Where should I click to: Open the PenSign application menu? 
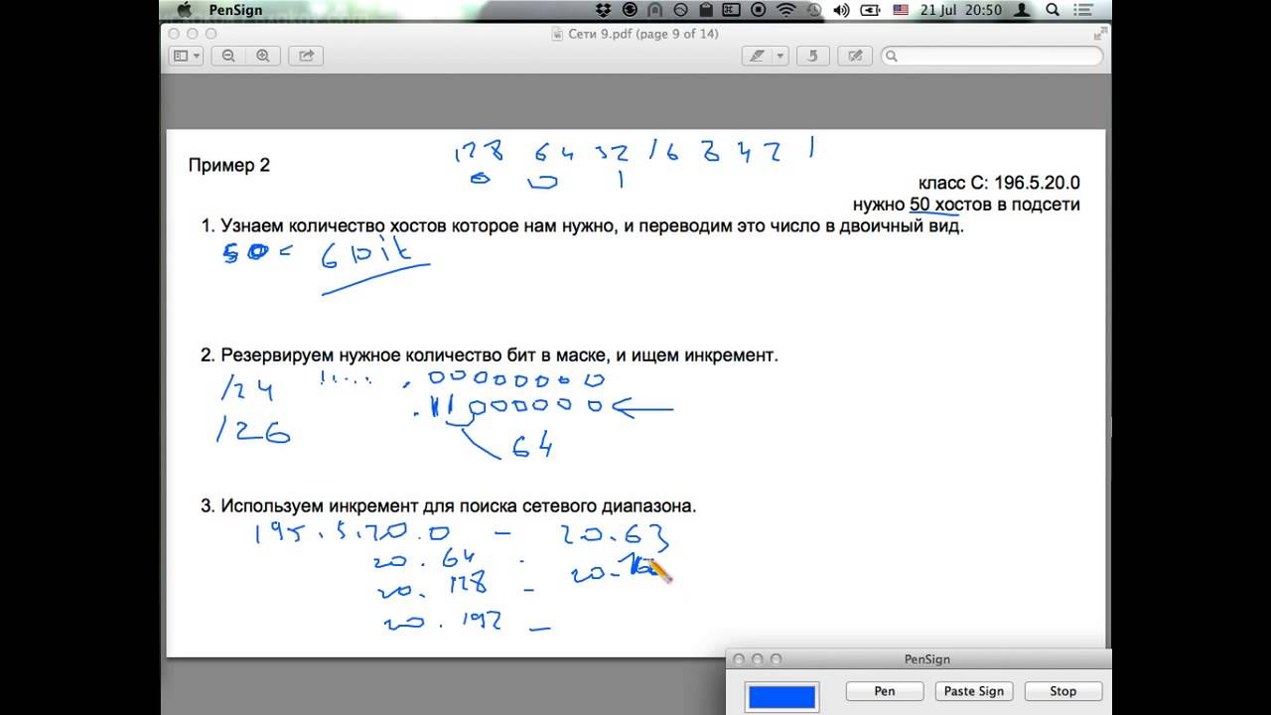(235, 10)
